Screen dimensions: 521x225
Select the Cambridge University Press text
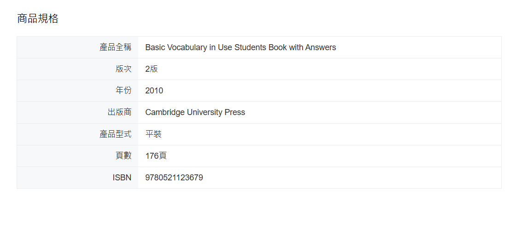195,112
